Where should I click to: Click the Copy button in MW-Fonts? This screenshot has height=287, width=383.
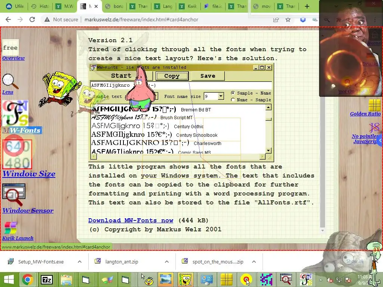(172, 76)
